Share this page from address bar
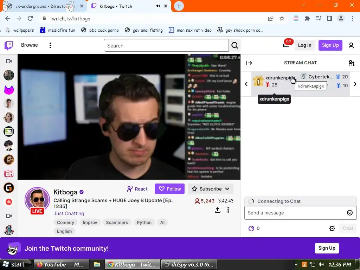 (x=271, y=18)
